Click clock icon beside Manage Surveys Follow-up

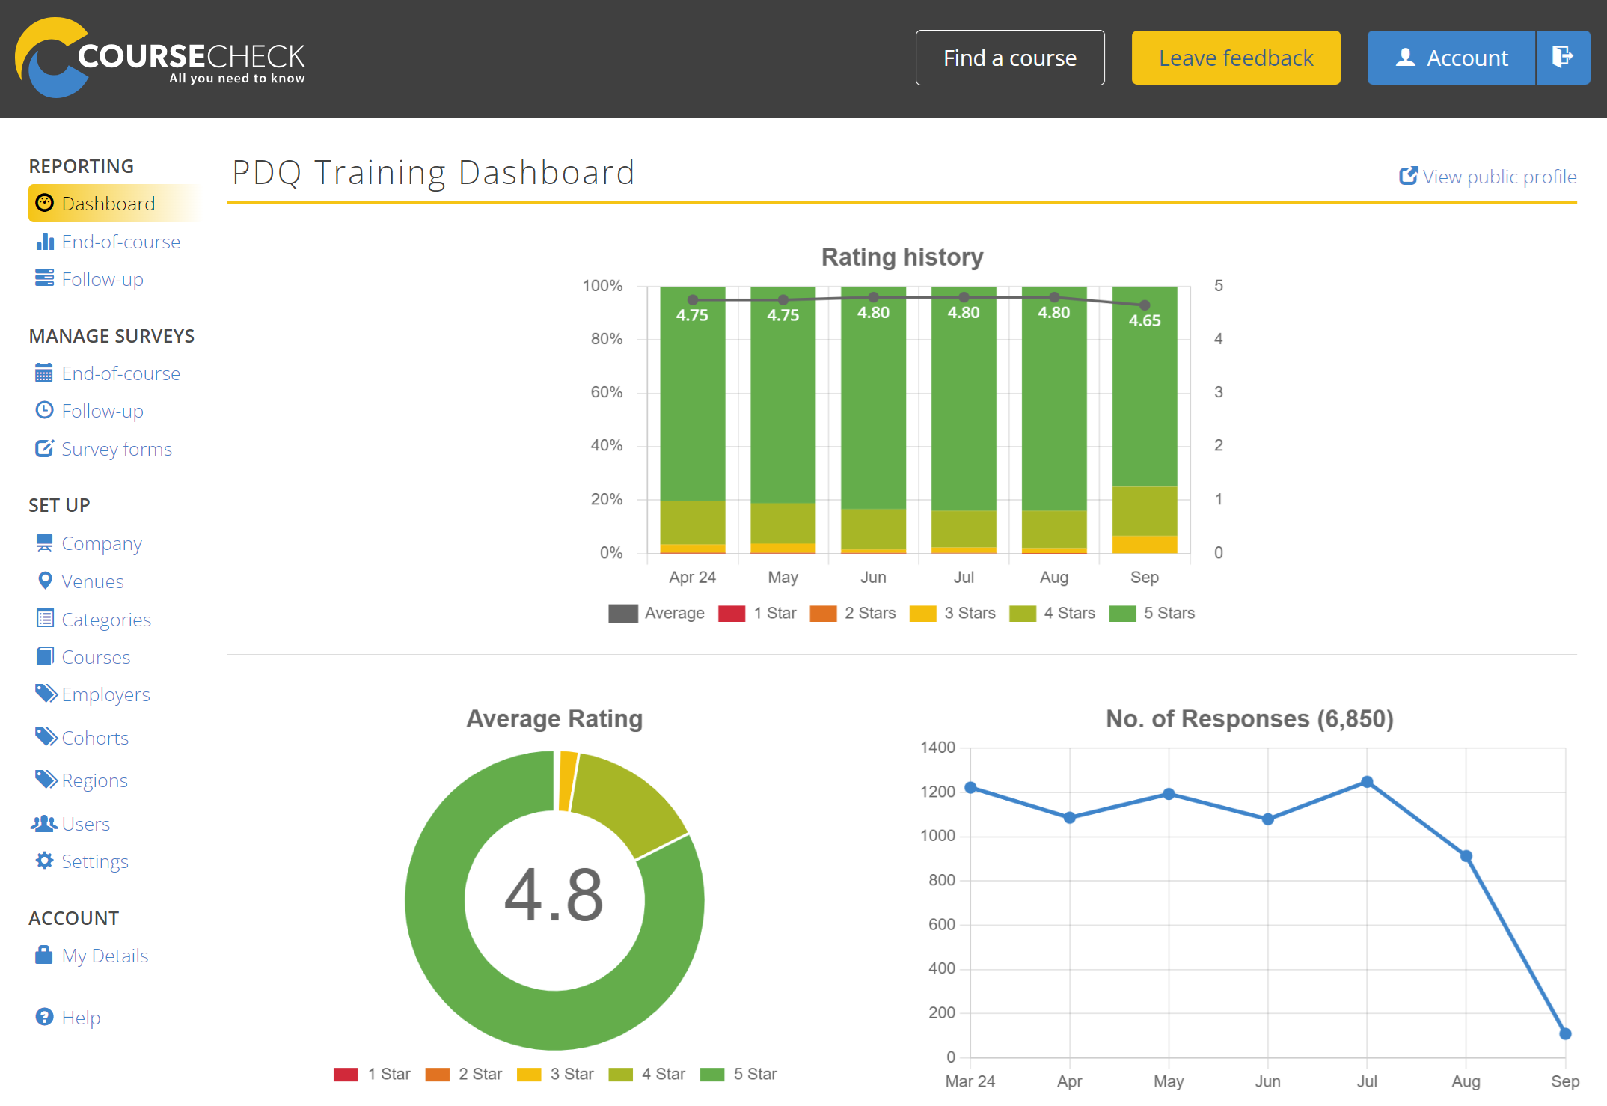tap(45, 410)
